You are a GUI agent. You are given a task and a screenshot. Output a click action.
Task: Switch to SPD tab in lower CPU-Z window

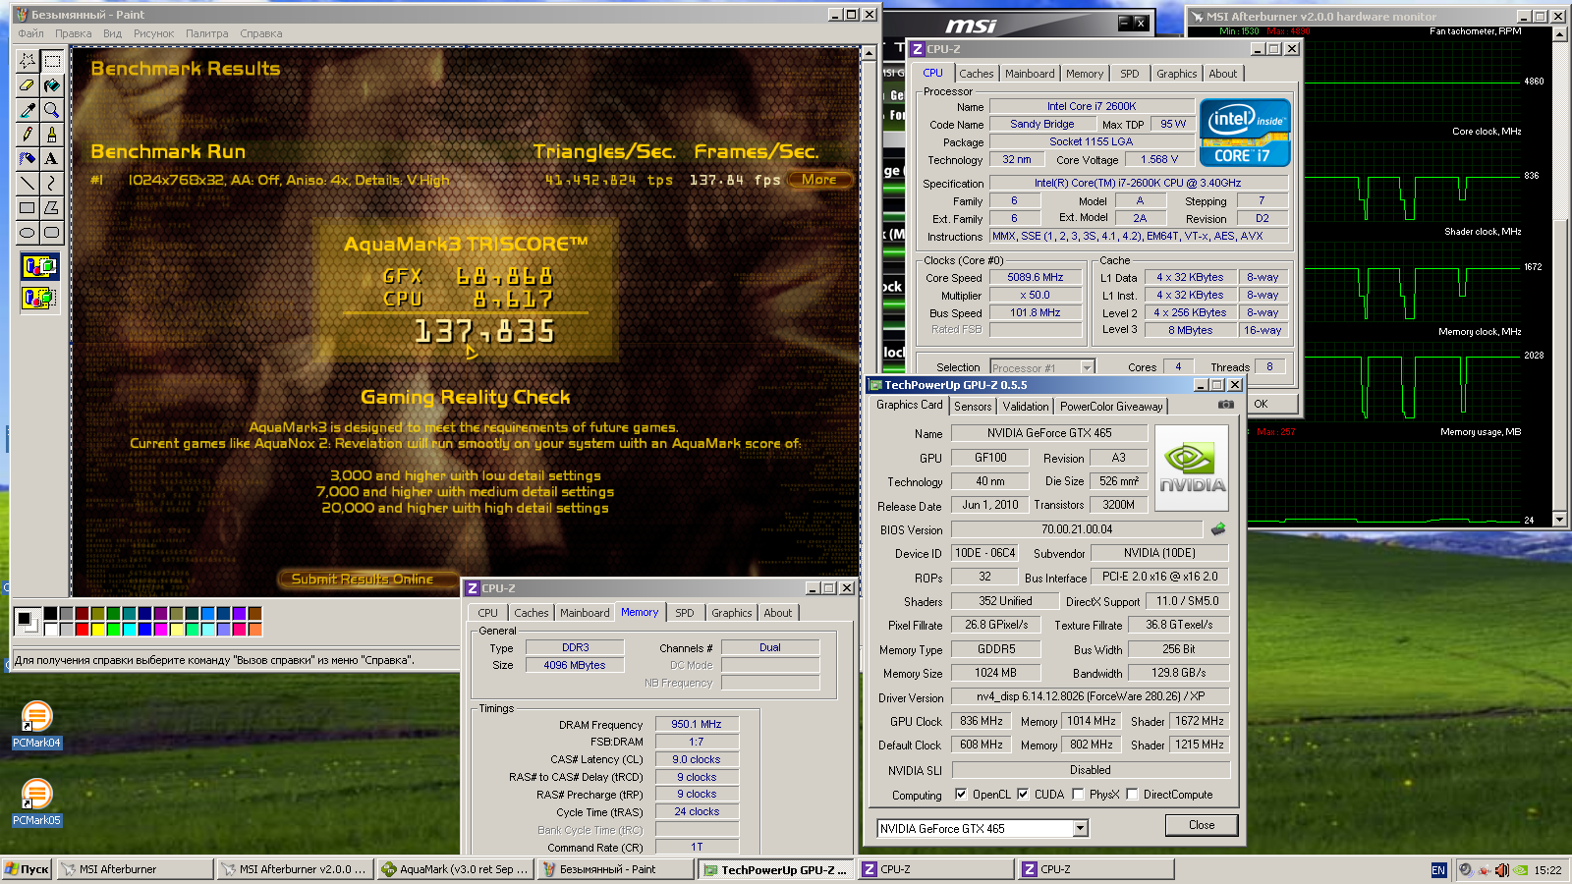(x=685, y=613)
